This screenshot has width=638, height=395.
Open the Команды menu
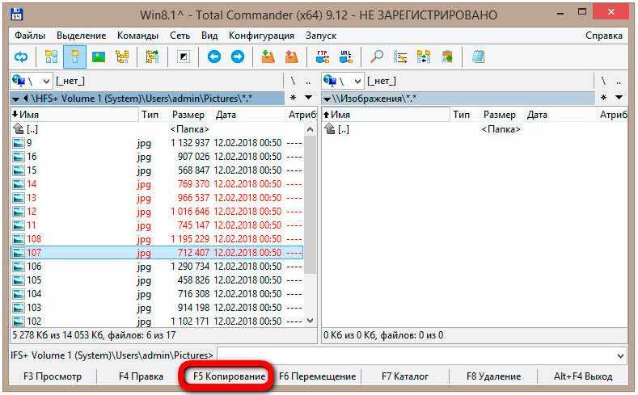click(137, 36)
